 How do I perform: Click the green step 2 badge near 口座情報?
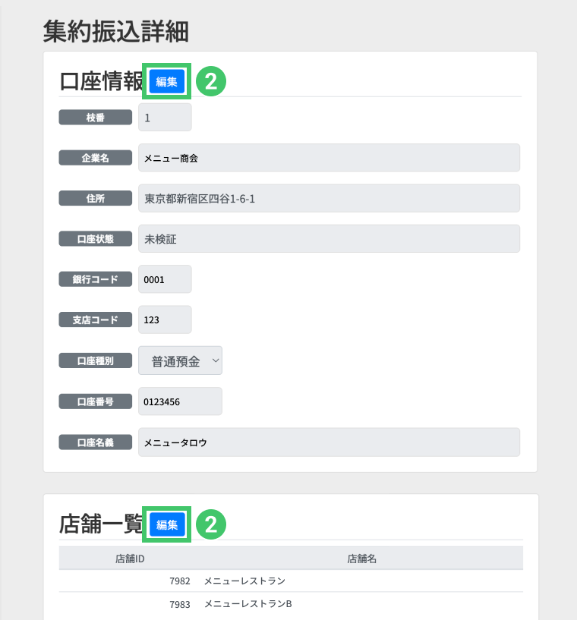point(212,81)
